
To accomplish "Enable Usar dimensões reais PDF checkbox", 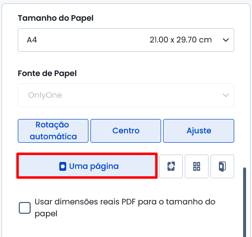I will pyautogui.click(x=25, y=208).
